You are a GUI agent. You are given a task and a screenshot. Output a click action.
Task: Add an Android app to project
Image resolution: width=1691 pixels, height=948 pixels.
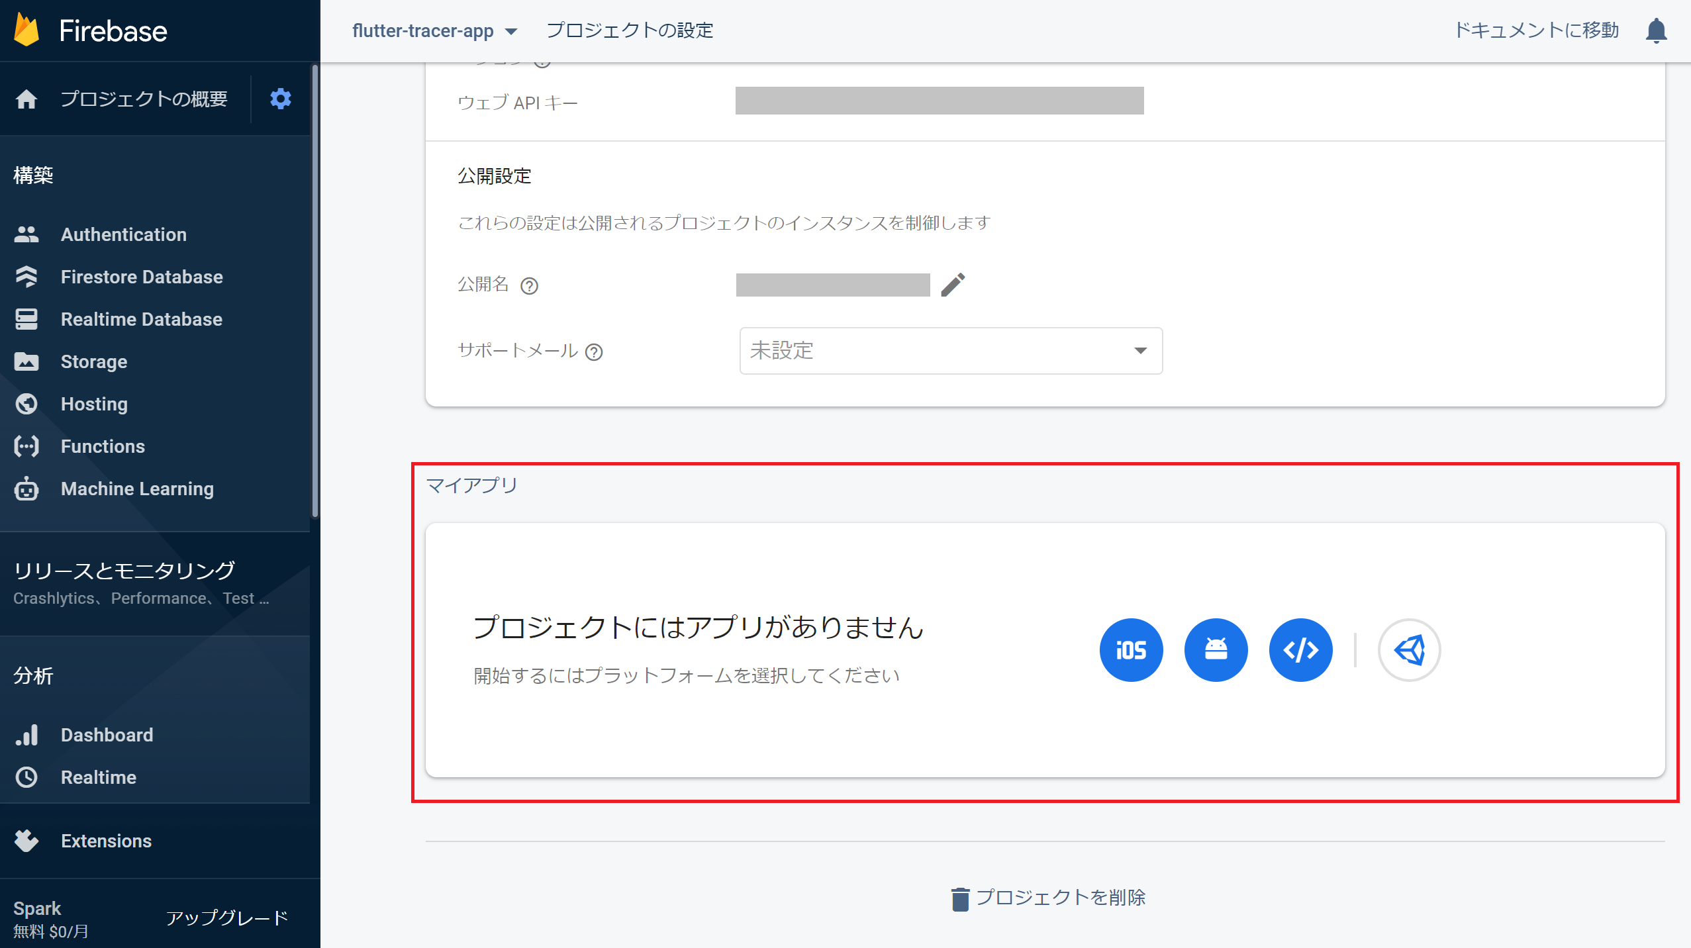(1216, 650)
